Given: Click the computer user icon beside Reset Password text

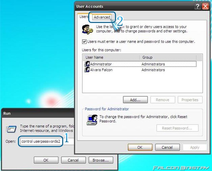Looking at the screenshot, I should 92,120.
